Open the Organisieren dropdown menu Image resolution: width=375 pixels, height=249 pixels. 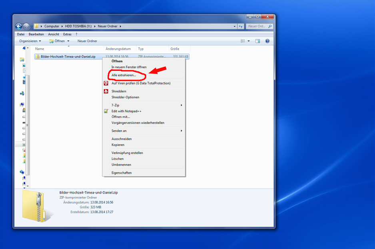[x=30, y=41]
